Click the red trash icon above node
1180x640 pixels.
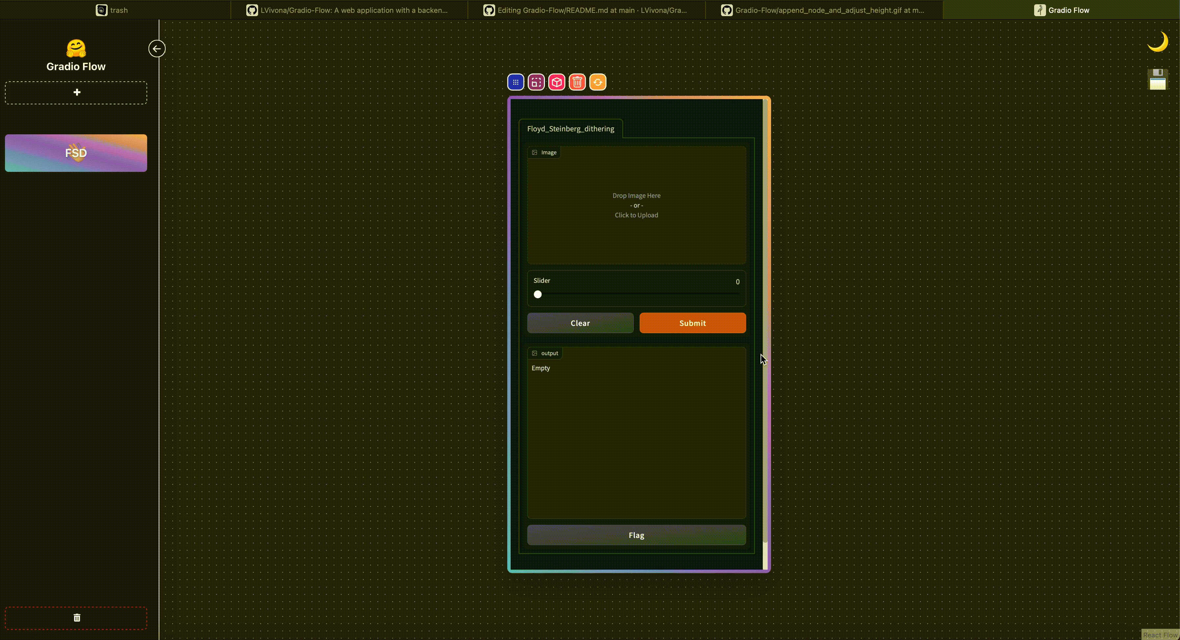click(x=577, y=82)
